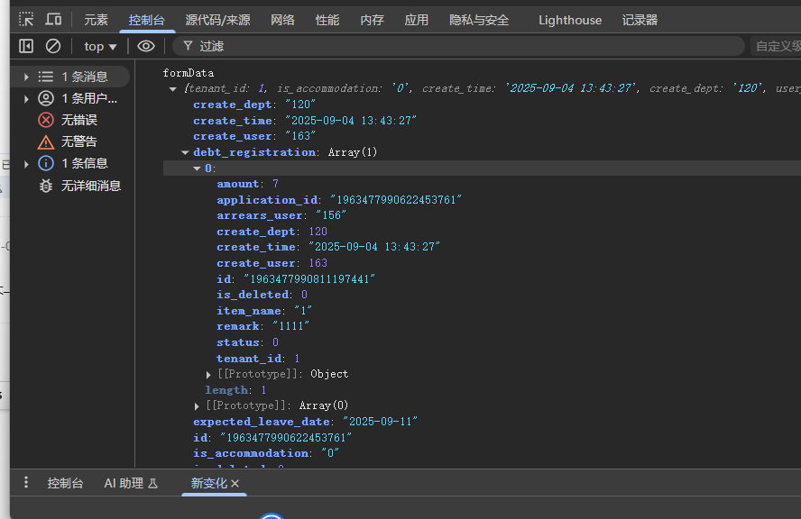Show the console sidebar panel icon

[x=26, y=47]
